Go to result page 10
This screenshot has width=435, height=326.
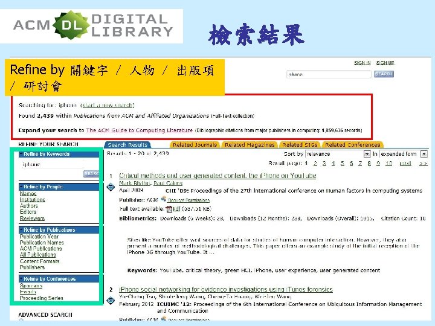[x=388, y=163]
